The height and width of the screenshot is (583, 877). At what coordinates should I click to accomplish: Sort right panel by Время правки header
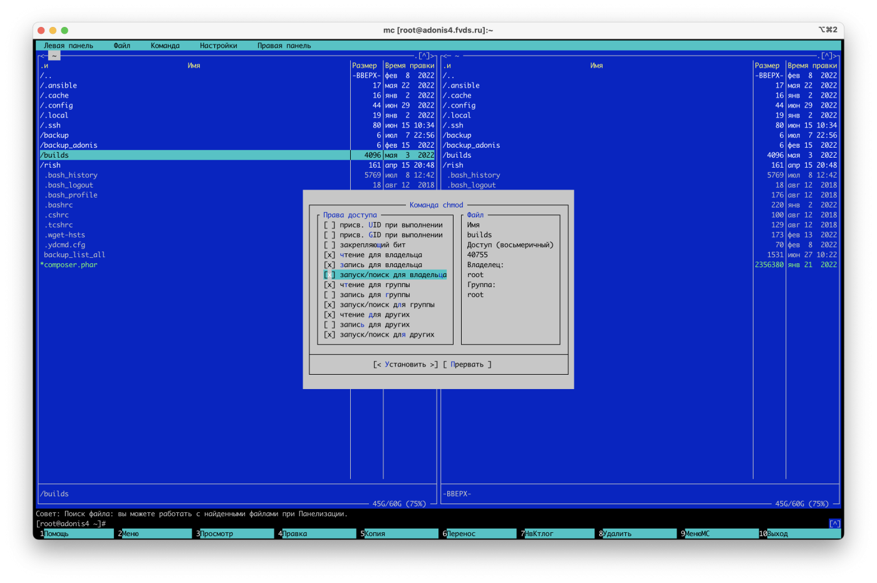point(812,66)
